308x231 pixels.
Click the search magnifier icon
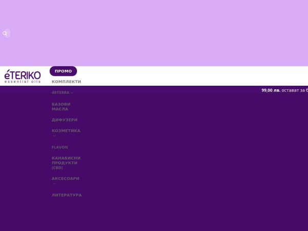pyautogui.click(x=5, y=33)
